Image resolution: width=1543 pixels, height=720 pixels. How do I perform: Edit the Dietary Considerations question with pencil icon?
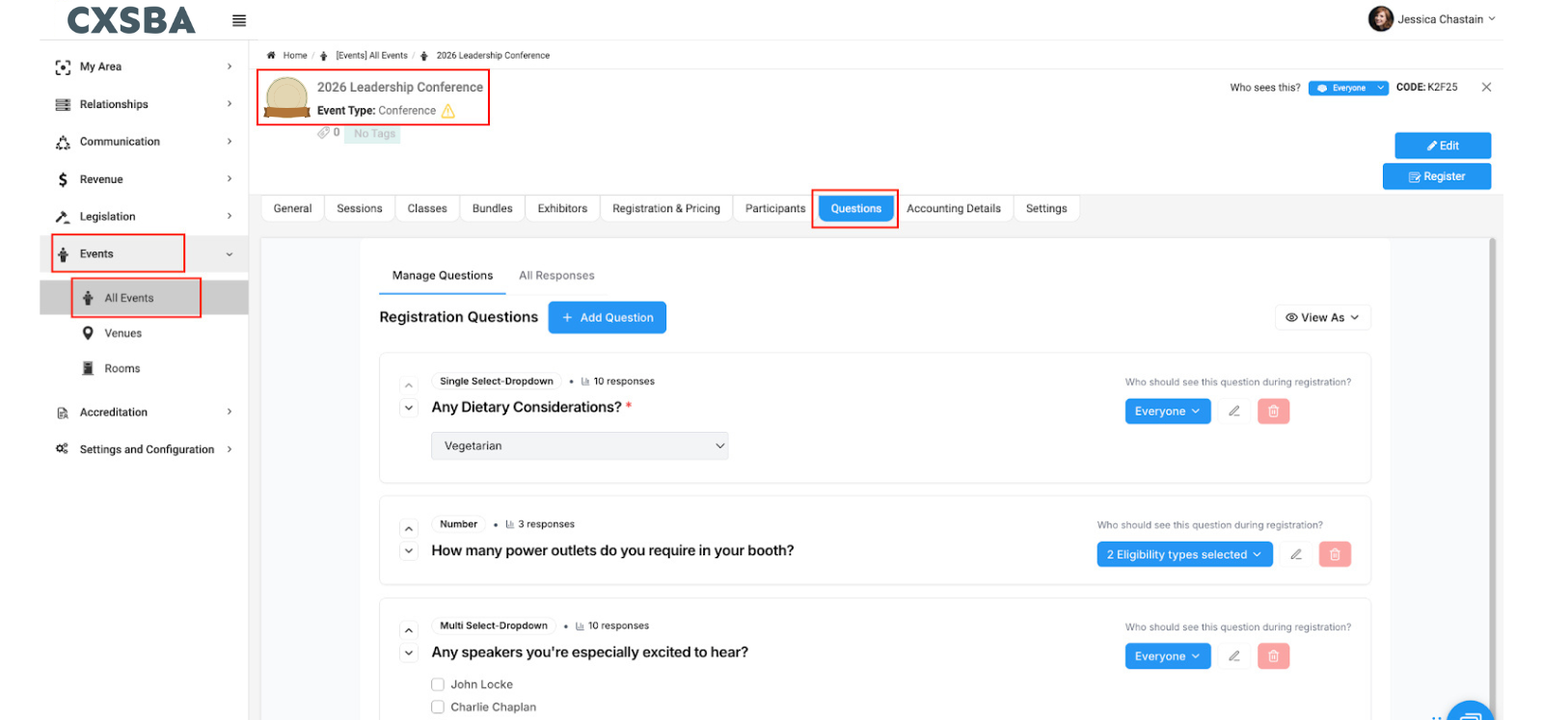click(1233, 412)
